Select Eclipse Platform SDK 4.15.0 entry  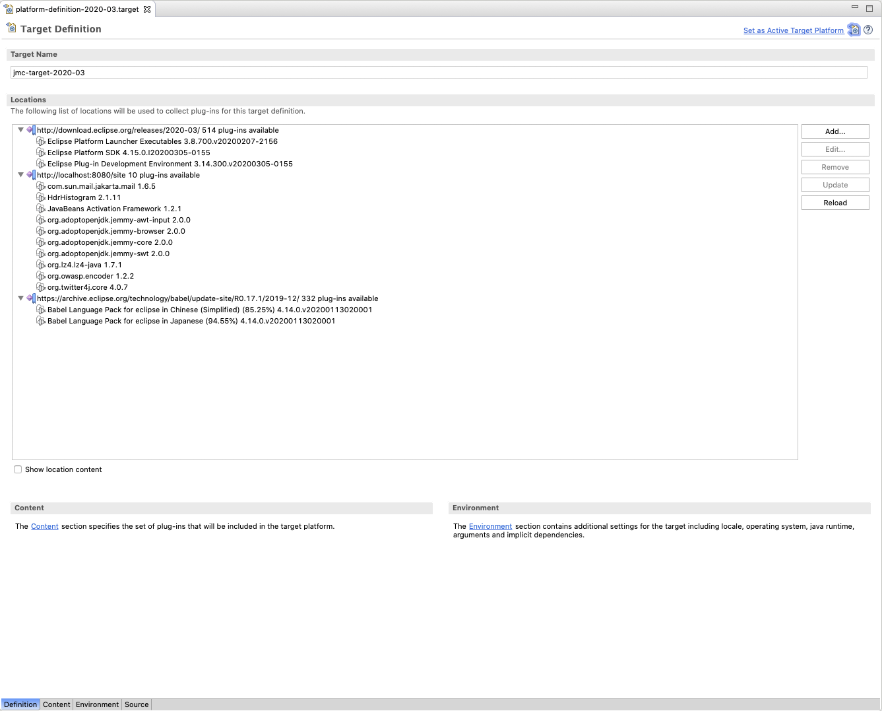pos(129,152)
